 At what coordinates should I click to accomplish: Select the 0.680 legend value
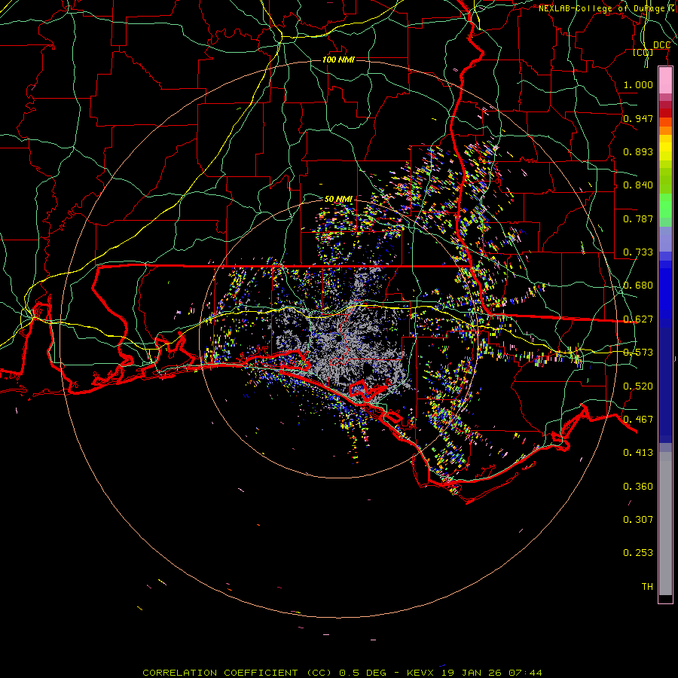pyautogui.click(x=638, y=286)
